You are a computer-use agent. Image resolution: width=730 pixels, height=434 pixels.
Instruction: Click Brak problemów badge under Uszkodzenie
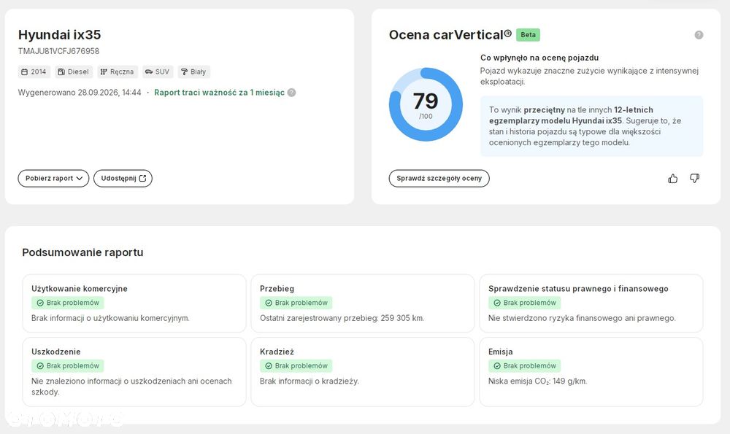click(67, 366)
